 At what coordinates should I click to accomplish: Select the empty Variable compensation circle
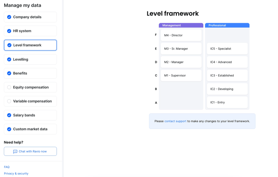click(9, 101)
